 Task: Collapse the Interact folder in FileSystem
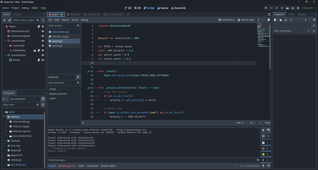pos(6,117)
